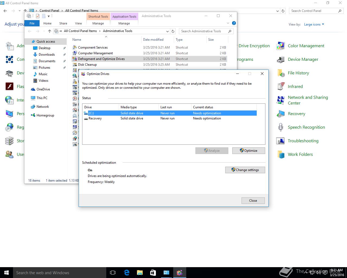The width and height of the screenshot is (347, 278).
Task: Click the Computer Management shortcut icon
Action: [75, 53]
